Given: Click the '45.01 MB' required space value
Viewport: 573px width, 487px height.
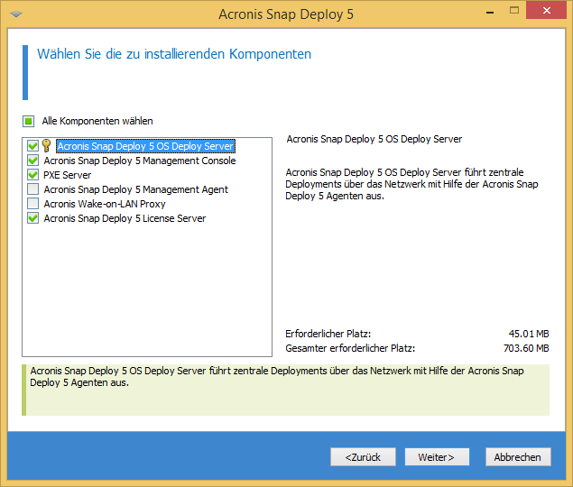Looking at the screenshot, I should click(x=529, y=334).
